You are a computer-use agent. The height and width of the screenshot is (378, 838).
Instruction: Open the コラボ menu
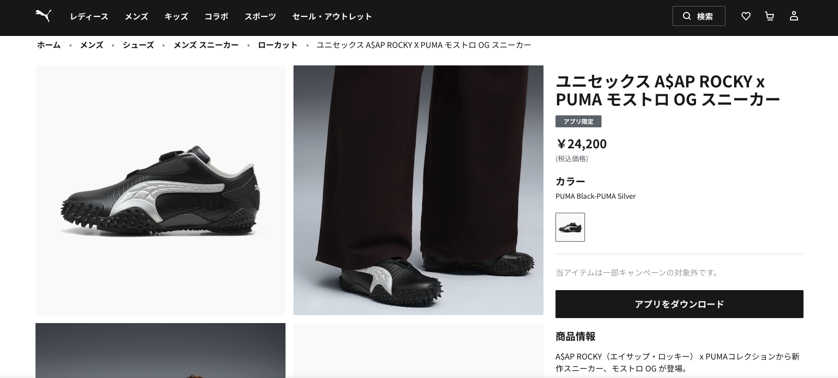216,16
